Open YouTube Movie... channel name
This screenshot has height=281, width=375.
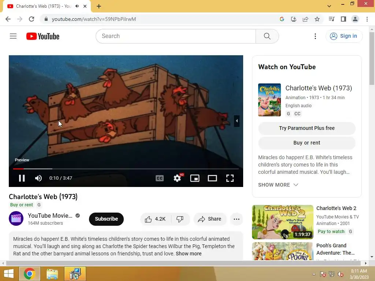50,216
